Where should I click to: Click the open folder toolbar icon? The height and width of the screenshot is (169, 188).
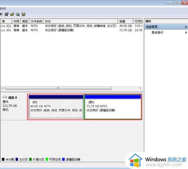click(x=12, y=14)
